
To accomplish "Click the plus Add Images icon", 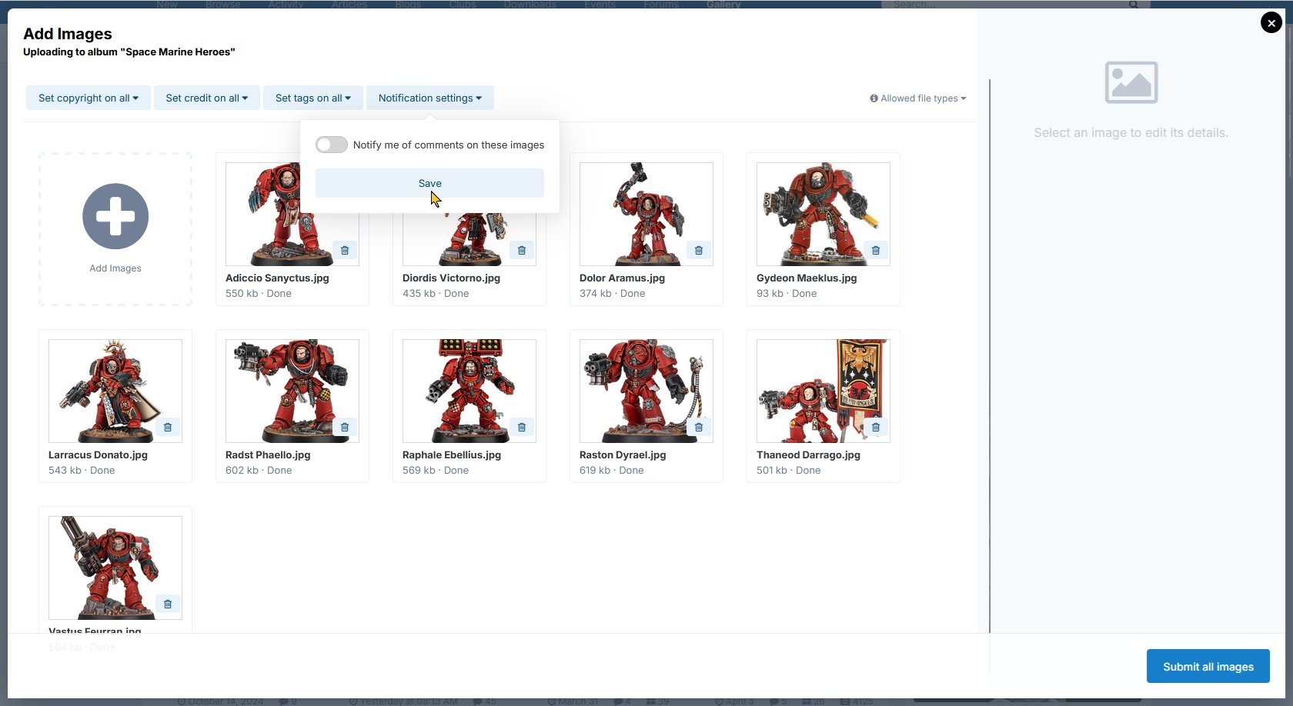I will [x=115, y=217].
